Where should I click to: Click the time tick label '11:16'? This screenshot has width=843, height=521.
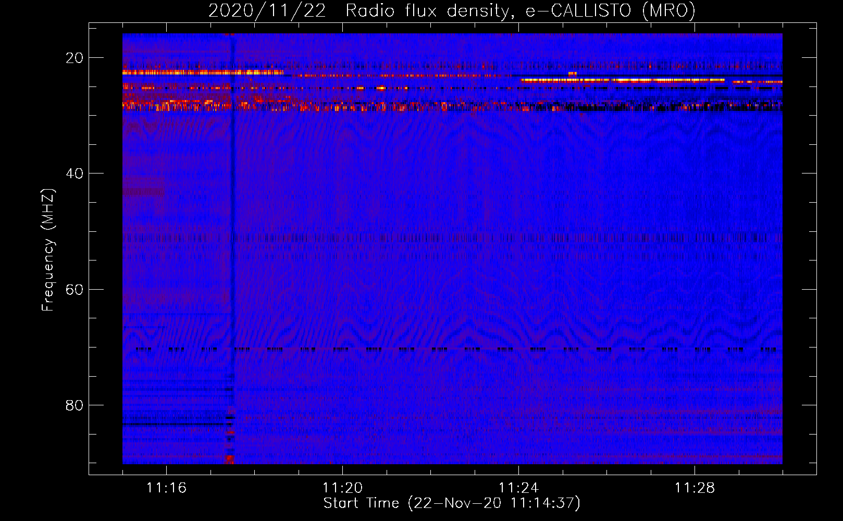pos(166,488)
